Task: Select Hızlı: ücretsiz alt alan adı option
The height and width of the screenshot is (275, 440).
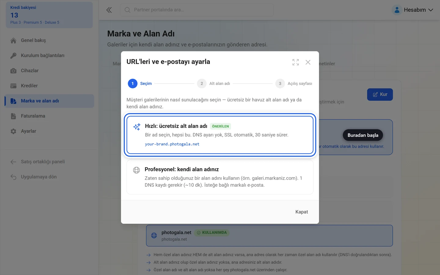Action: [220, 135]
